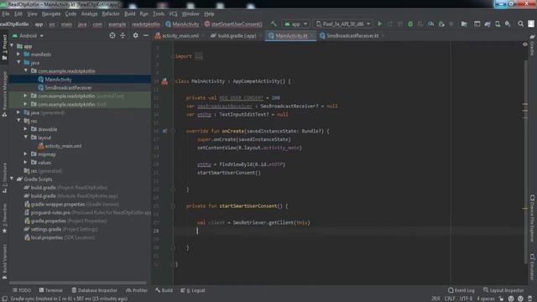Viewport: 537px width, 302px height.
Task: Open the Event Log
Action: click(461, 290)
